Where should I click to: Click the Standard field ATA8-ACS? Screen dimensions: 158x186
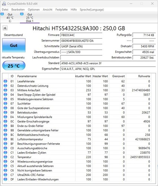(108, 63)
